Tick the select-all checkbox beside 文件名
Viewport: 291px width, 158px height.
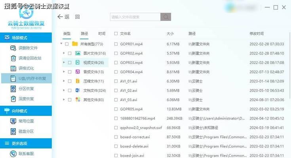coord(116,34)
